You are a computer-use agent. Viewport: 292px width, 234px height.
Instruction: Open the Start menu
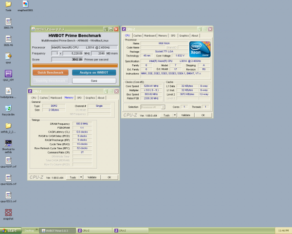tap(11, 231)
